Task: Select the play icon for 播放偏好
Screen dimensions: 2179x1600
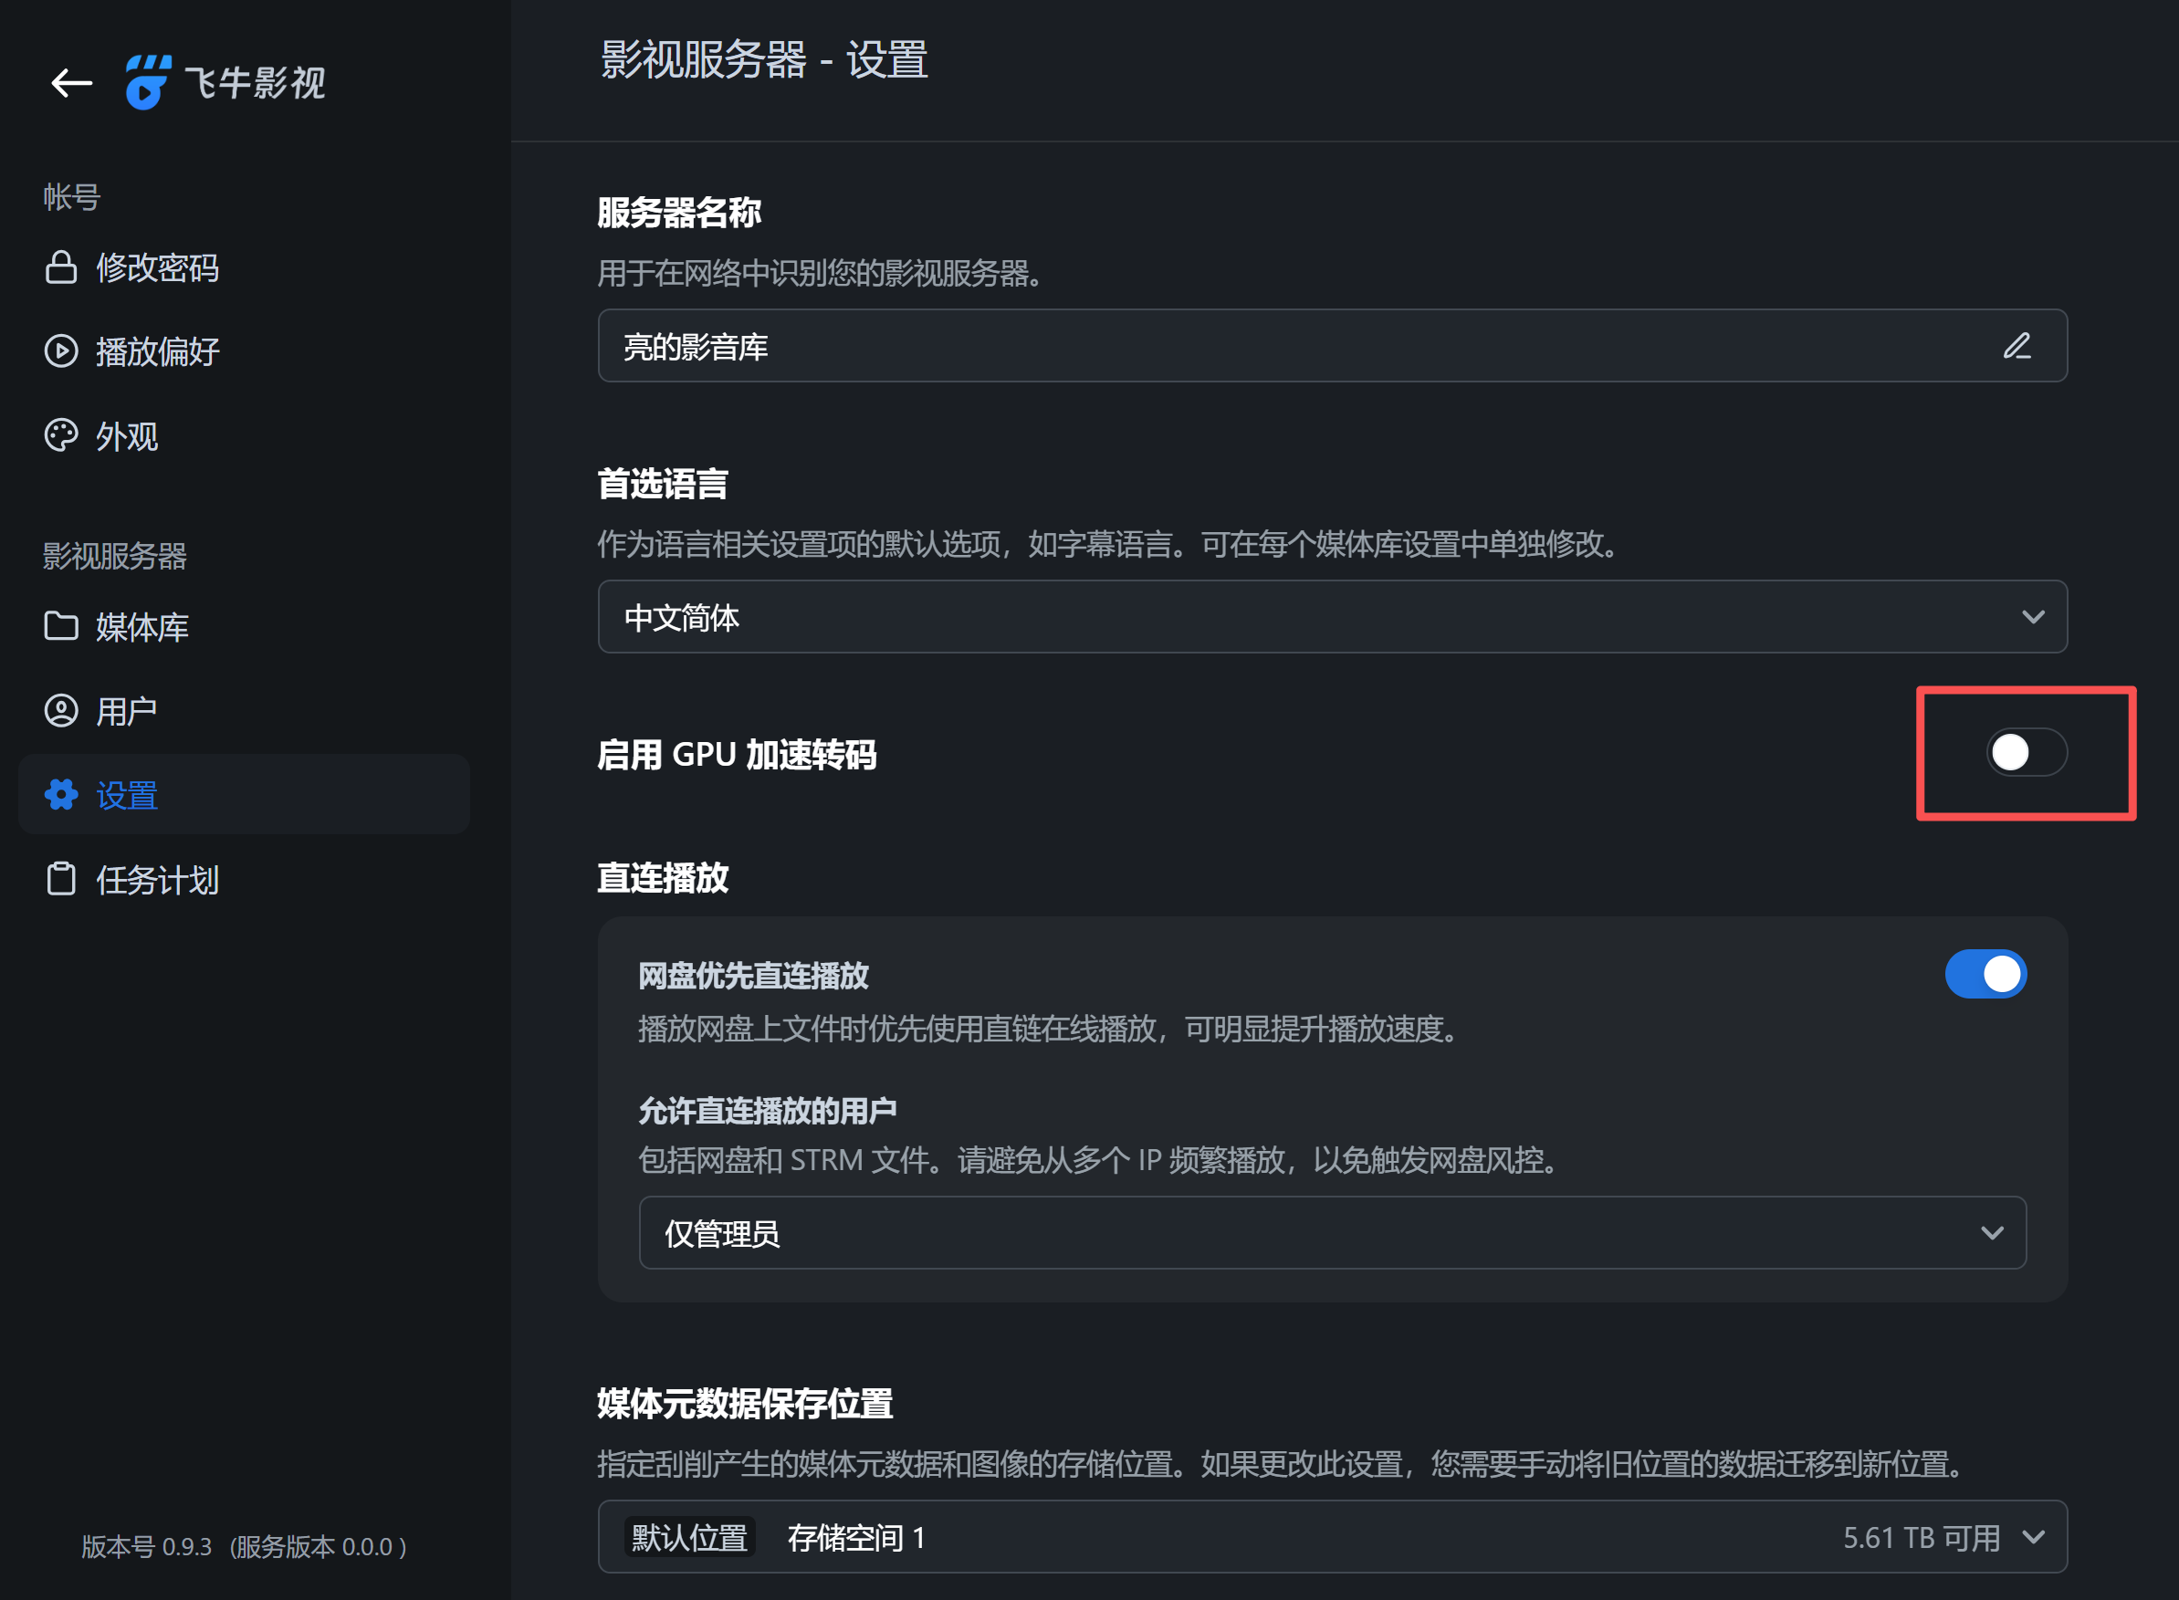Action: pyautogui.click(x=61, y=350)
